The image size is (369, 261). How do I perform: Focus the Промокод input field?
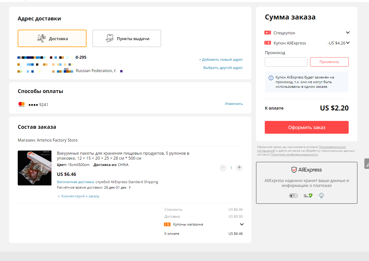(x=286, y=62)
